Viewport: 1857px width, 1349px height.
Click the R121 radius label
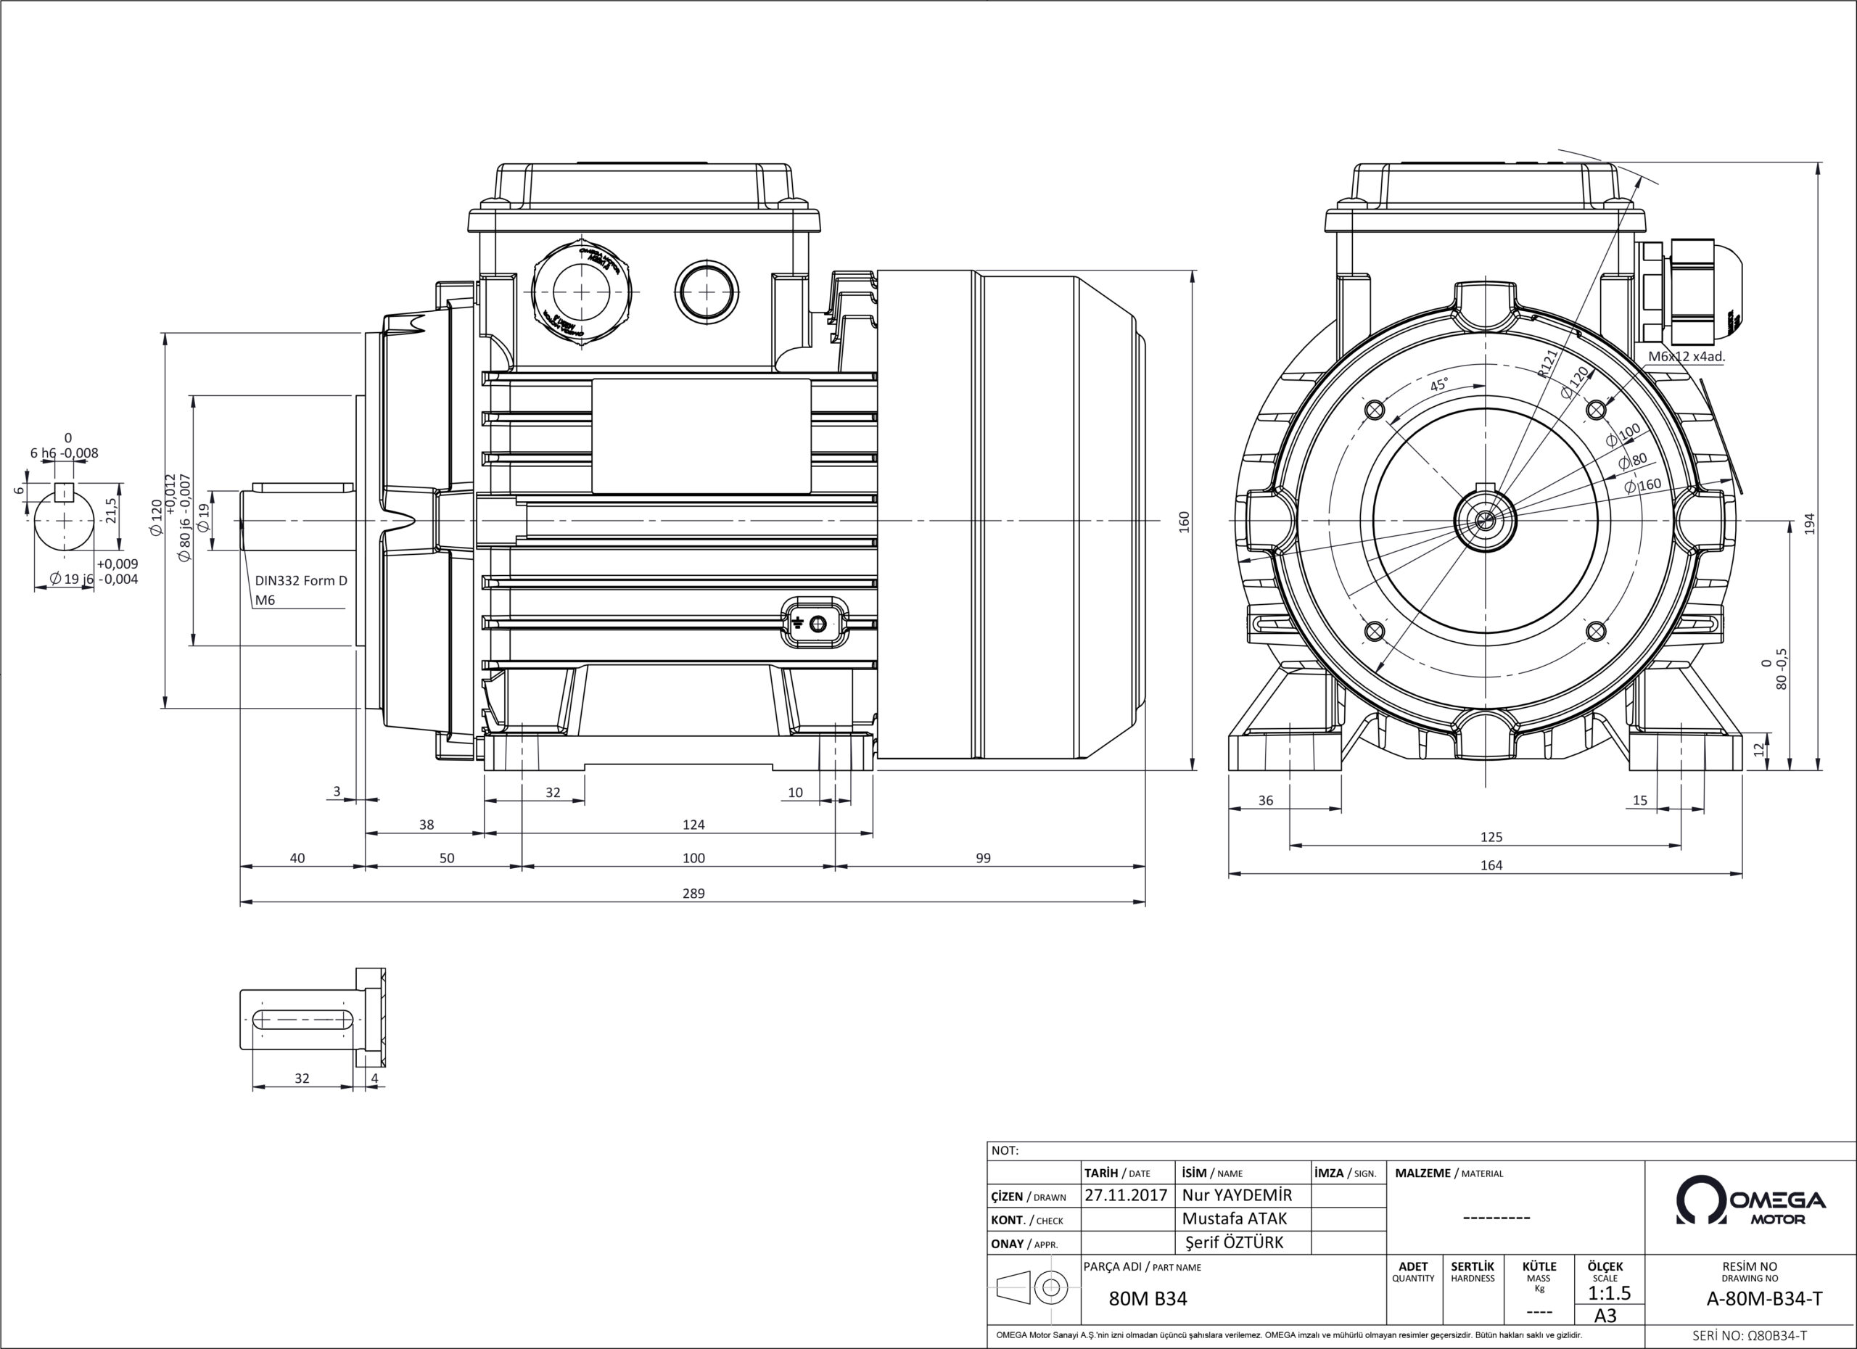point(1547,363)
